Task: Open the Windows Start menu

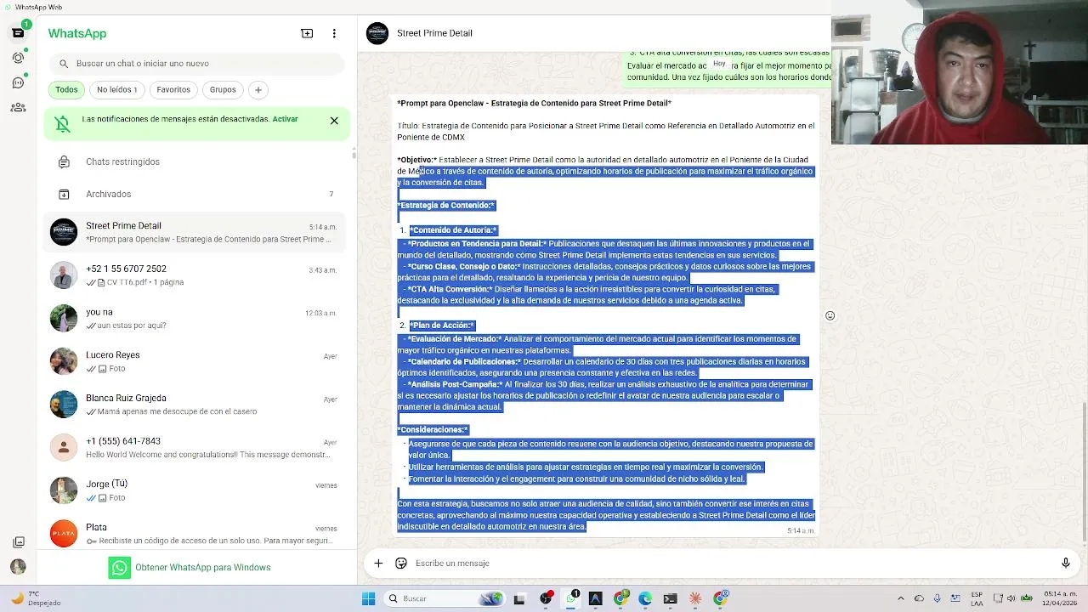Action: [368, 598]
